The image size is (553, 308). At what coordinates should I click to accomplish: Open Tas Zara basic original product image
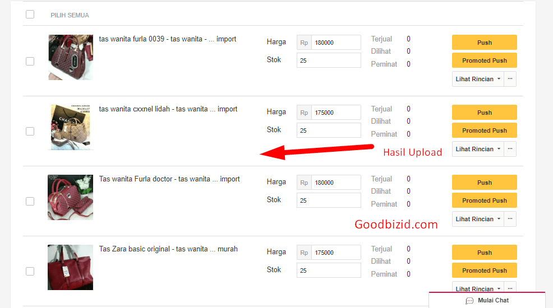point(70,267)
